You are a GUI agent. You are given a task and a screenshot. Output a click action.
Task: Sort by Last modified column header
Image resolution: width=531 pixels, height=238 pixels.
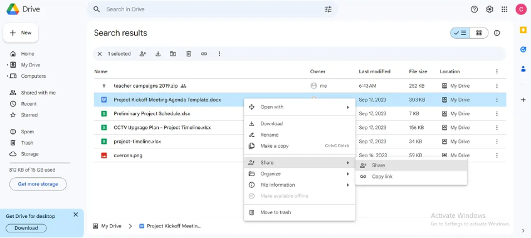[374, 71]
